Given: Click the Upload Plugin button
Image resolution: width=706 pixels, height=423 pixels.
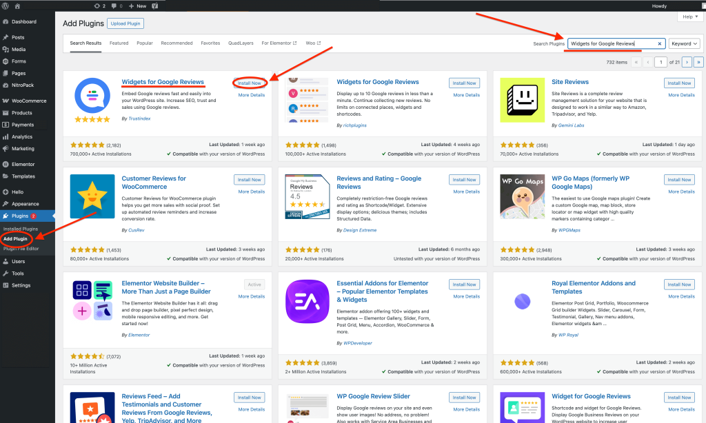Looking at the screenshot, I should [125, 23].
